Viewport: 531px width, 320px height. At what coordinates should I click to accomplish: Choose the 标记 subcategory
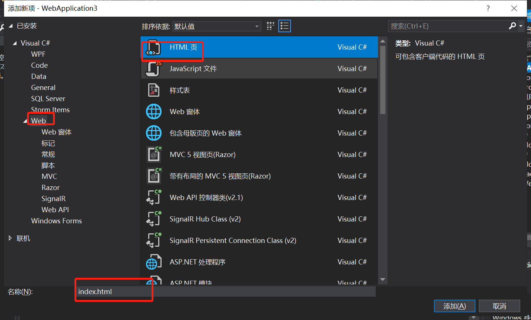tap(48, 143)
